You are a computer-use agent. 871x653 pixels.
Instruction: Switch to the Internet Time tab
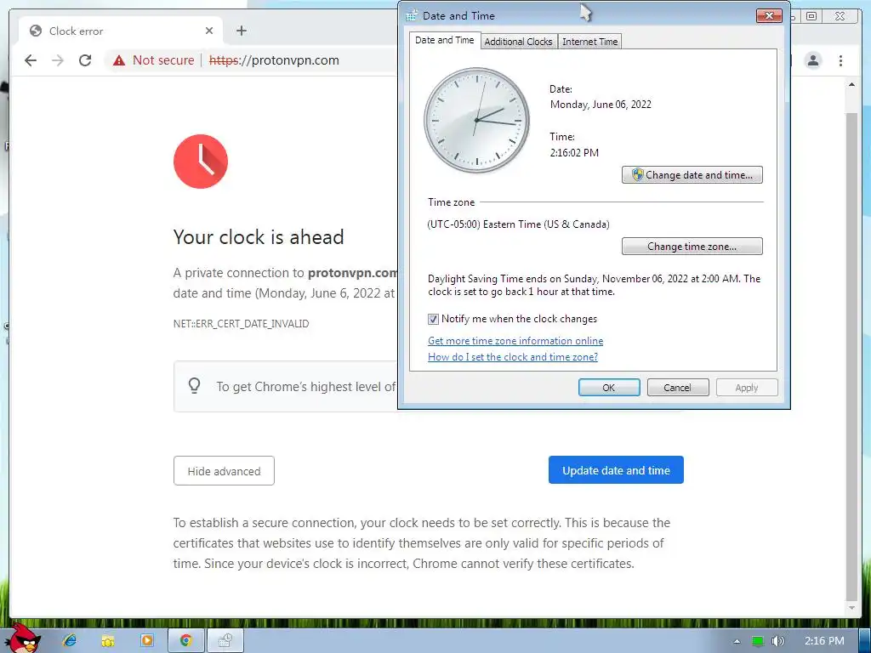pyautogui.click(x=590, y=42)
